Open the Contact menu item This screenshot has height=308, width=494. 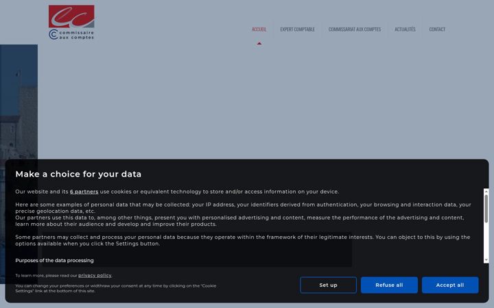[437, 29]
